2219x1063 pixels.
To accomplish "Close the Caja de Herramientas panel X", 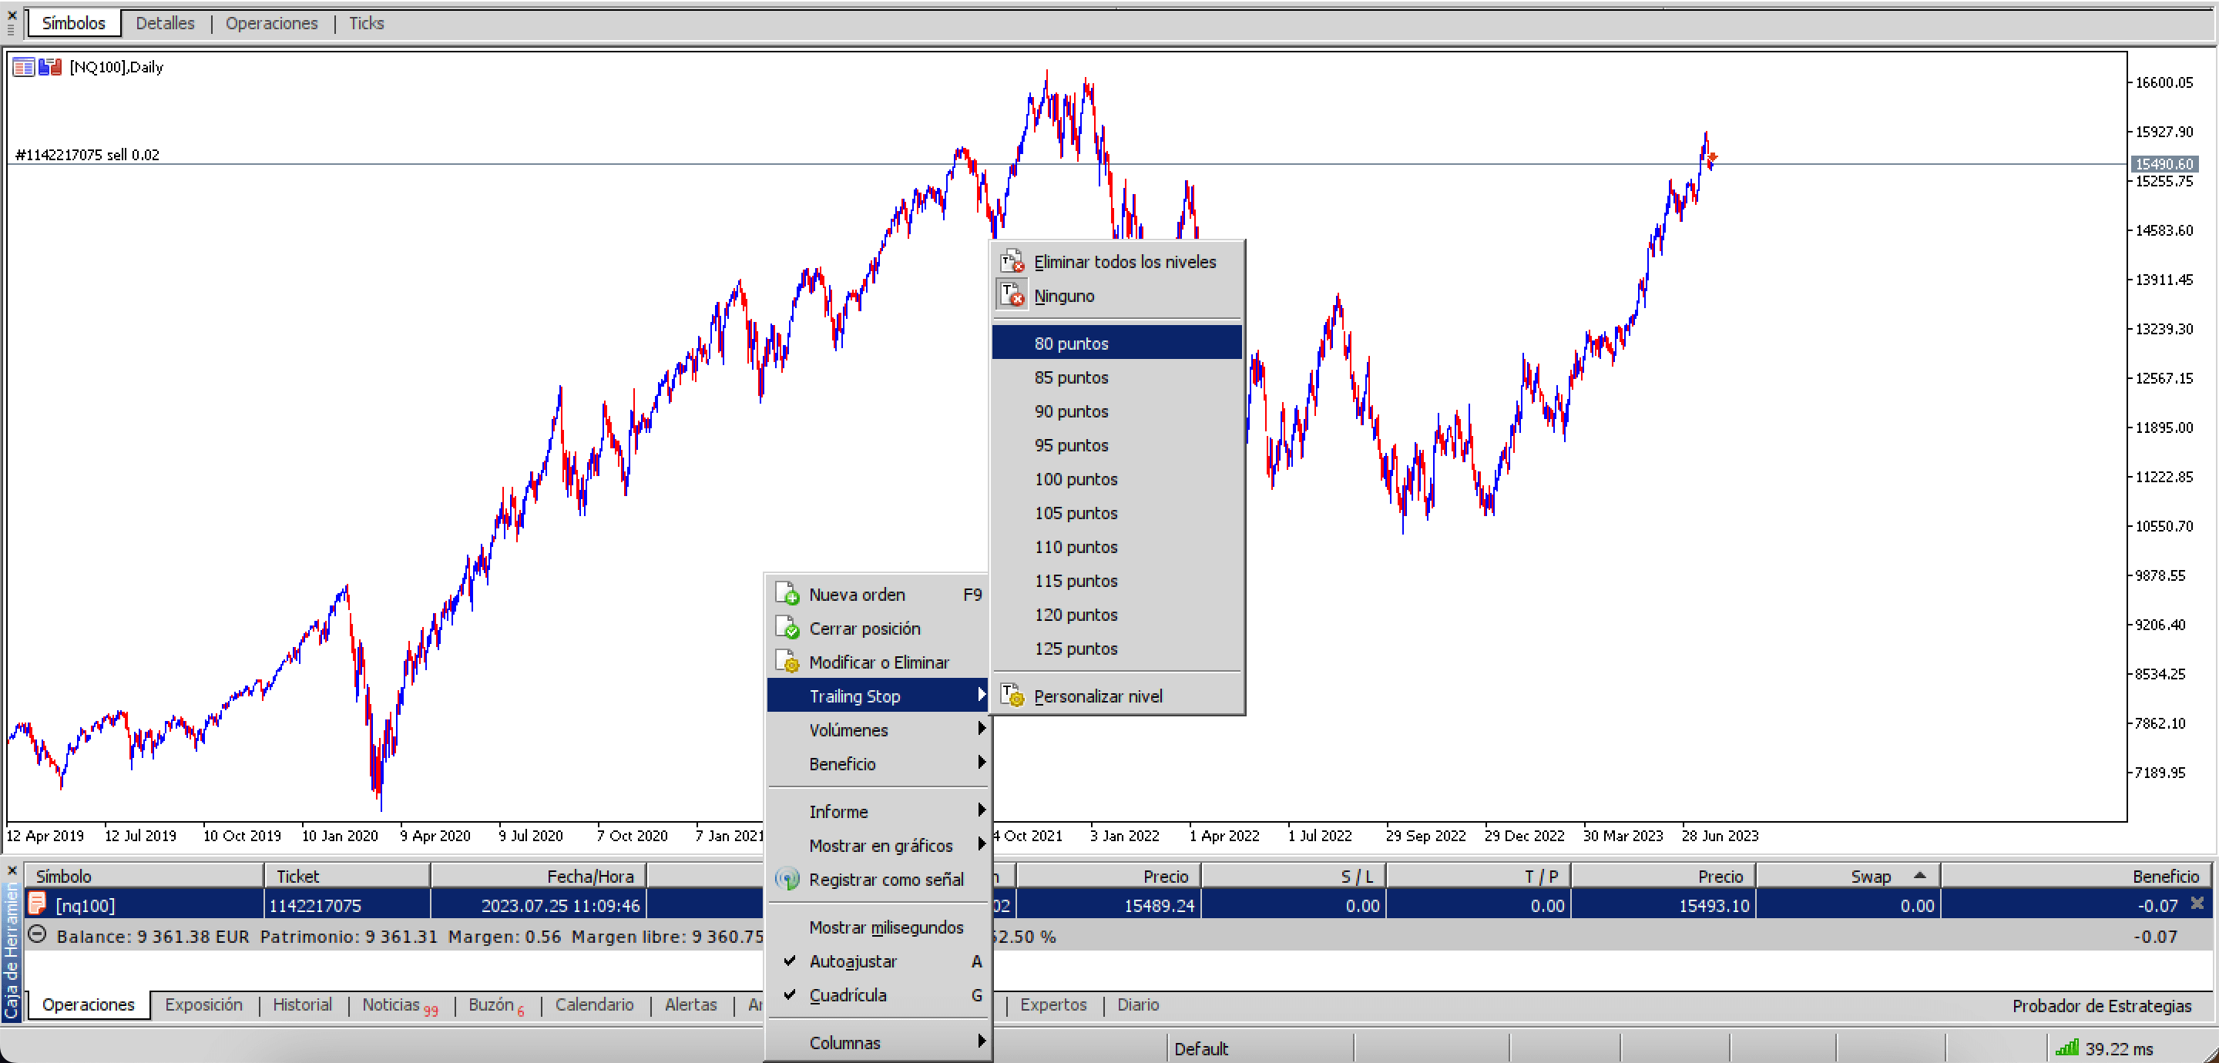I will pyautogui.click(x=12, y=870).
